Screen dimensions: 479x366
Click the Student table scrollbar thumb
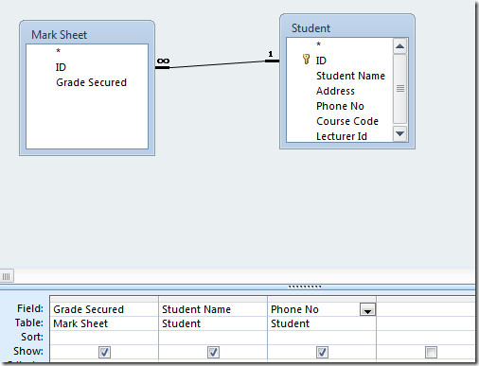click(x=399, y=89)
